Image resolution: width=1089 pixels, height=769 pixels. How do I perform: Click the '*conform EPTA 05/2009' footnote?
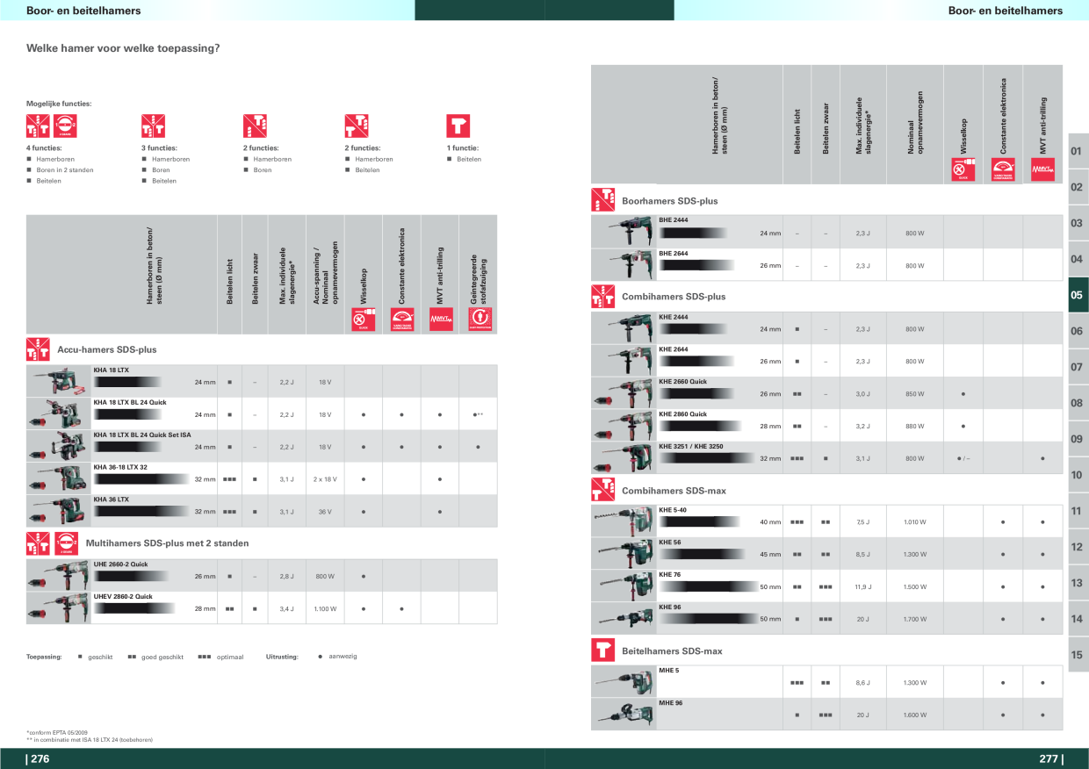click(x=56, y=732)
